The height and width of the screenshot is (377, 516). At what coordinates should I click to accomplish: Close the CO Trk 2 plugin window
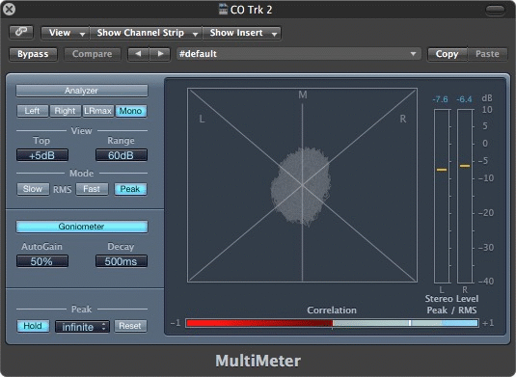[x=9, y=10]
